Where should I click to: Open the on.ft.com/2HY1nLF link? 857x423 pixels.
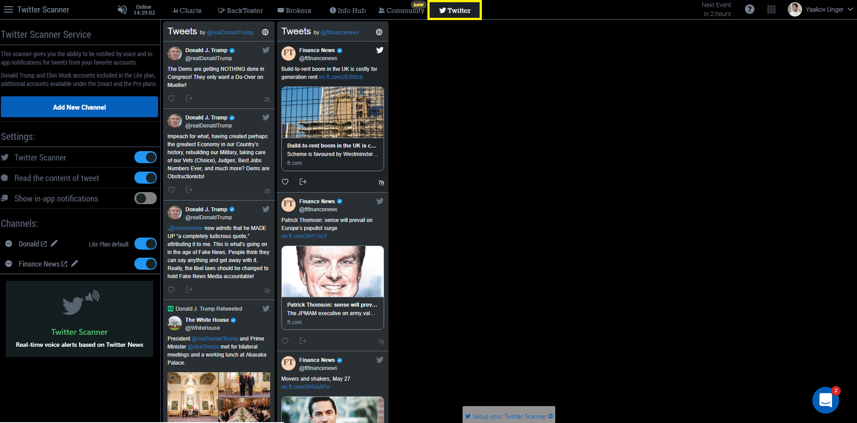pyautogui.click(x=304, y=236)
